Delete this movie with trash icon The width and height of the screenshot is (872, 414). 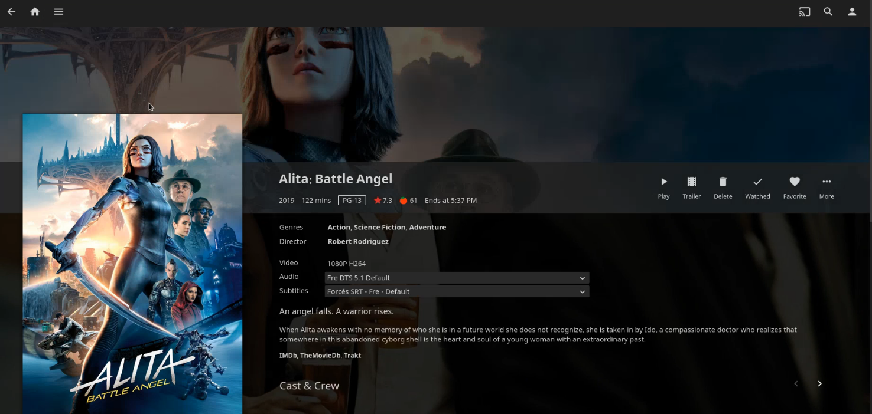pos(723,188)
